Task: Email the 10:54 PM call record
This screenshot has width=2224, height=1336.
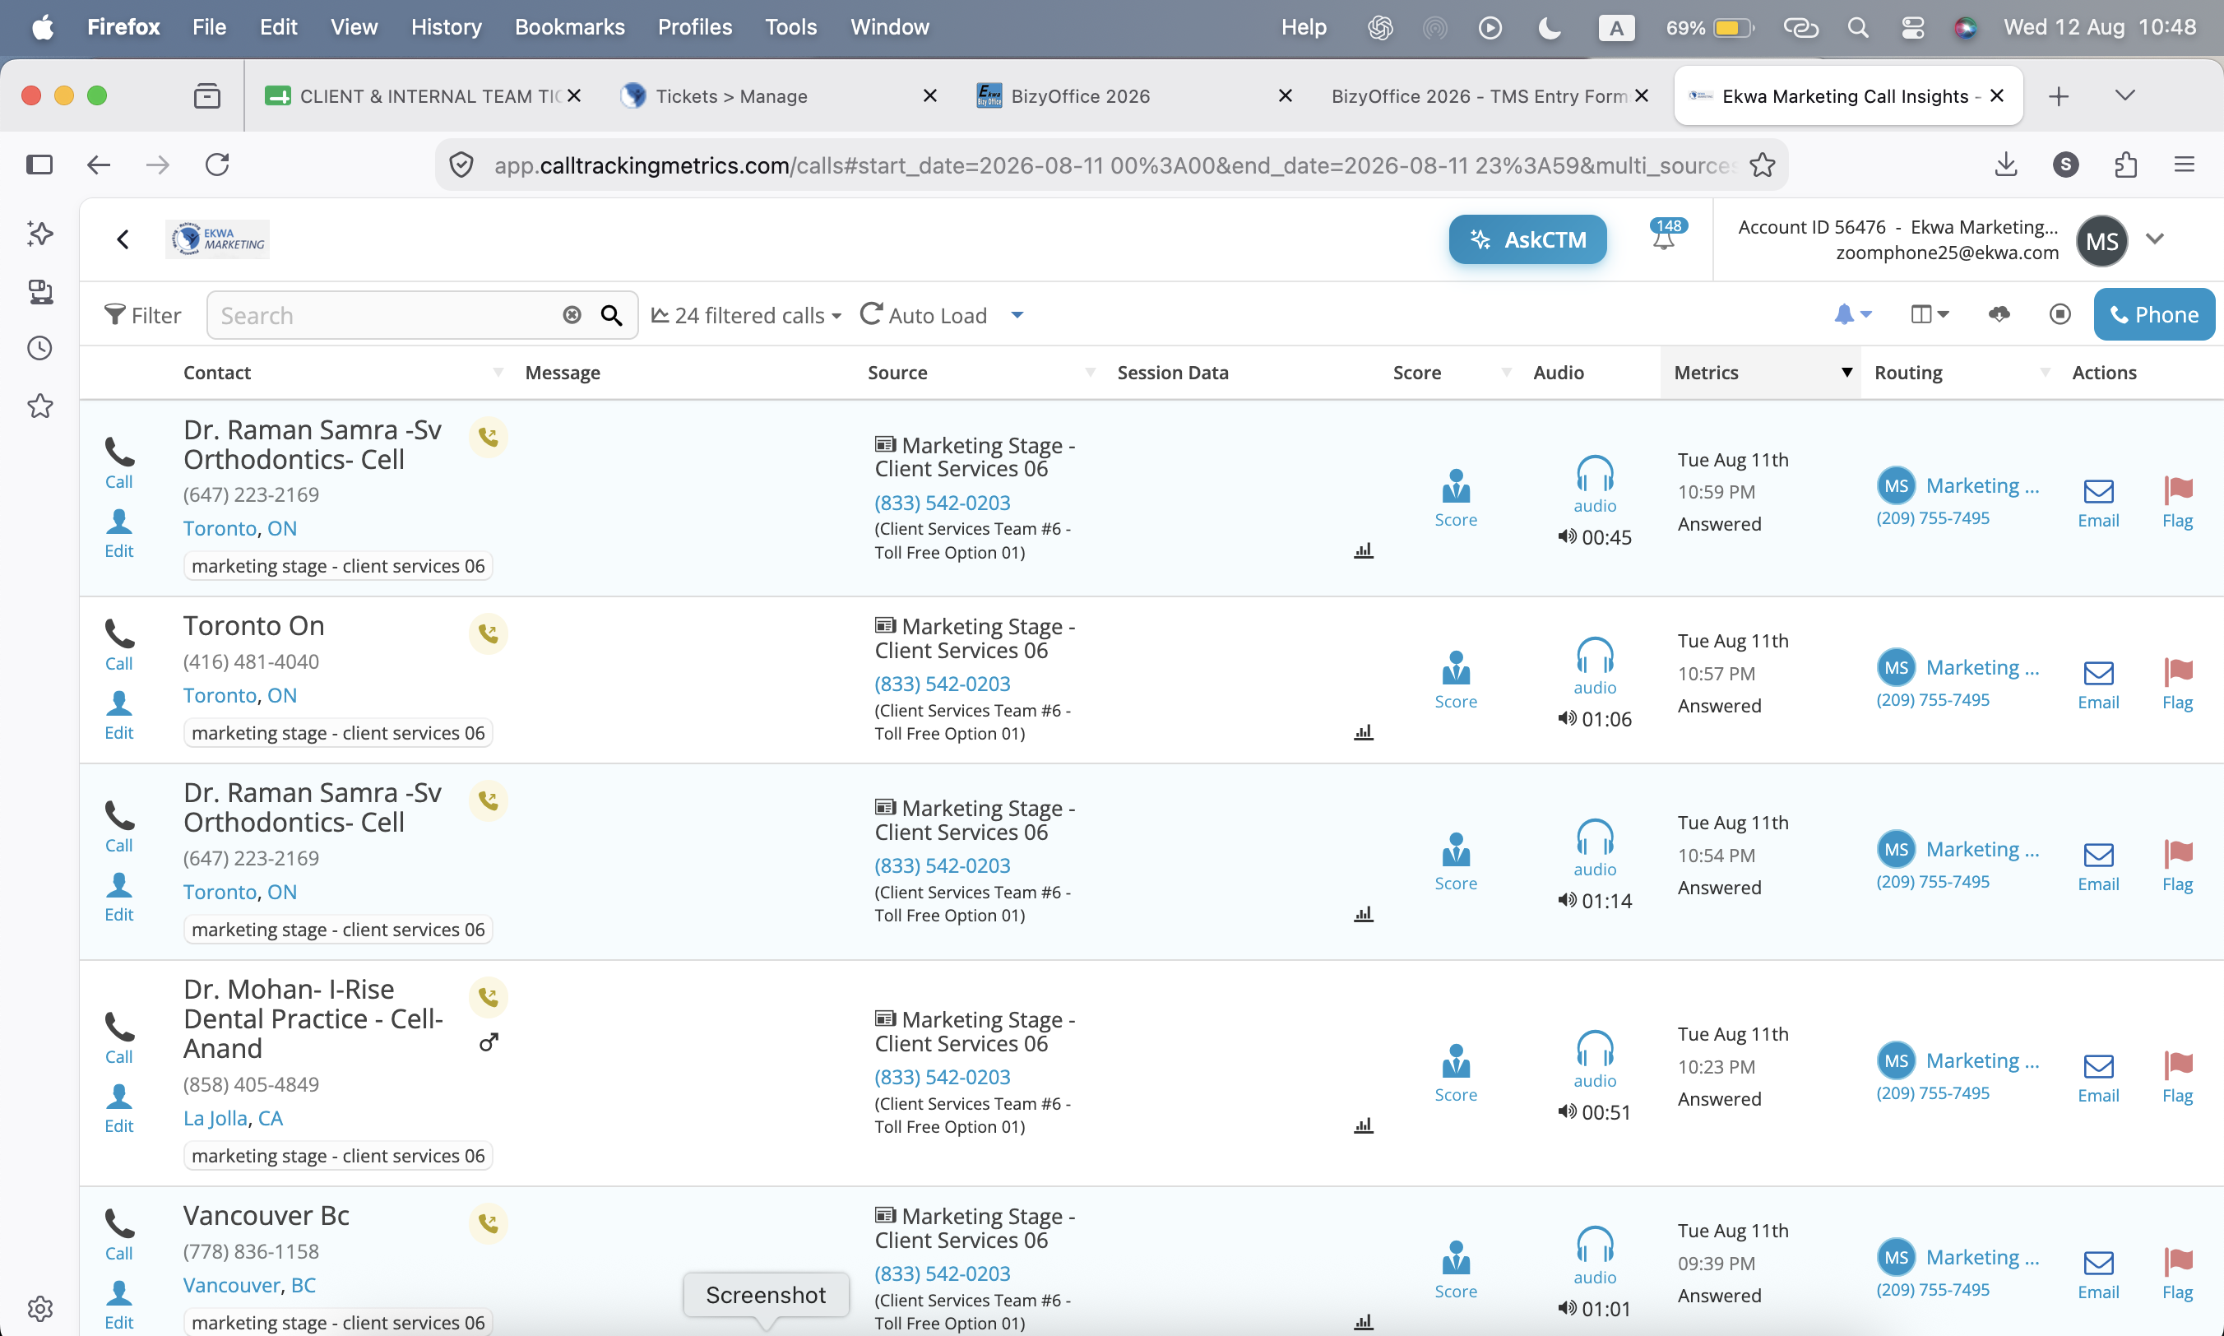Action: click(x=2098, y=866)
